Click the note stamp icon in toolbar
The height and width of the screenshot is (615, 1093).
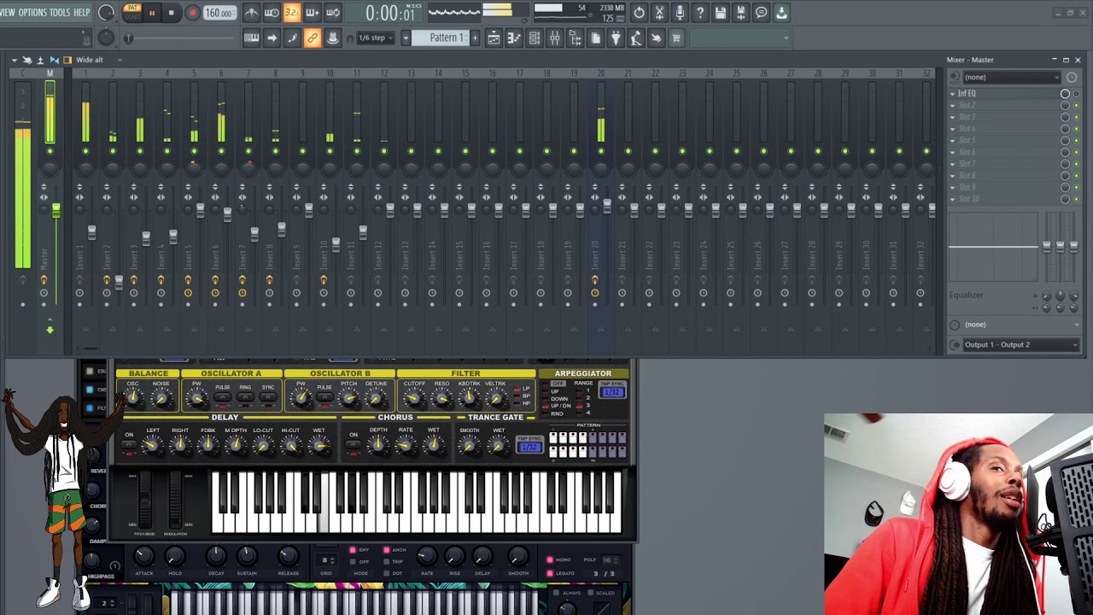(x=333, y=38)
